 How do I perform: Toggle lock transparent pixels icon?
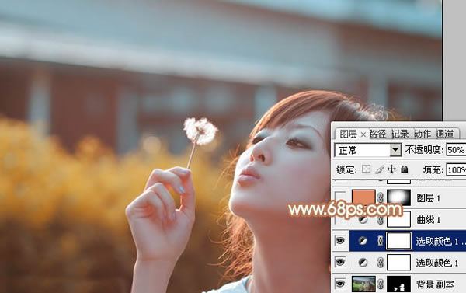tap(366, 169)
